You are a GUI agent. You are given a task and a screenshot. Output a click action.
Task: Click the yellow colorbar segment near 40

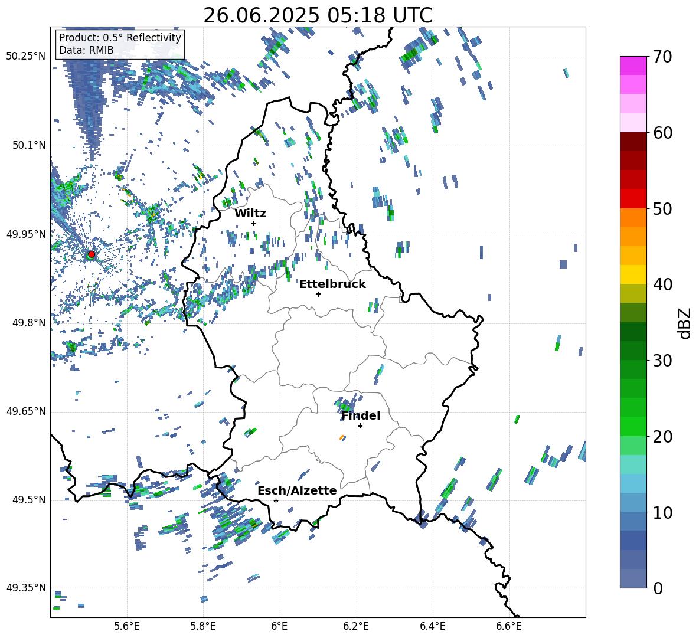coord(633,274)
